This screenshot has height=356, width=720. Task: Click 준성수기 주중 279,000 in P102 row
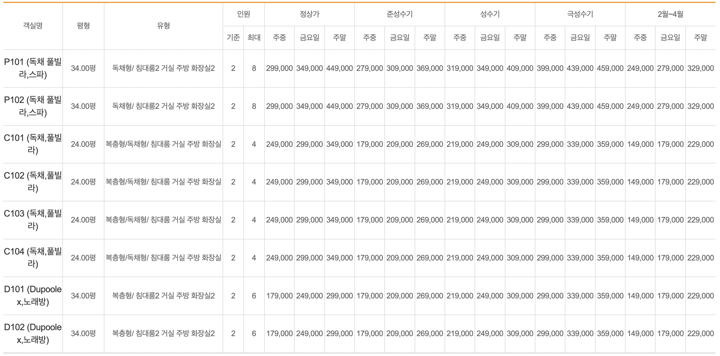click(x=369, y=106)
